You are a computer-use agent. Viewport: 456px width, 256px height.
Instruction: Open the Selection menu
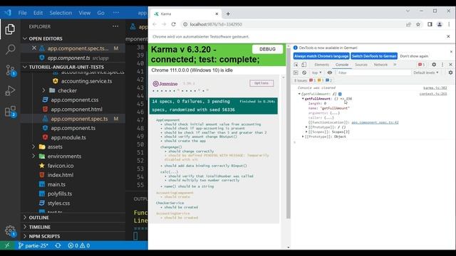pyautogui.click(x=61, y=13)
